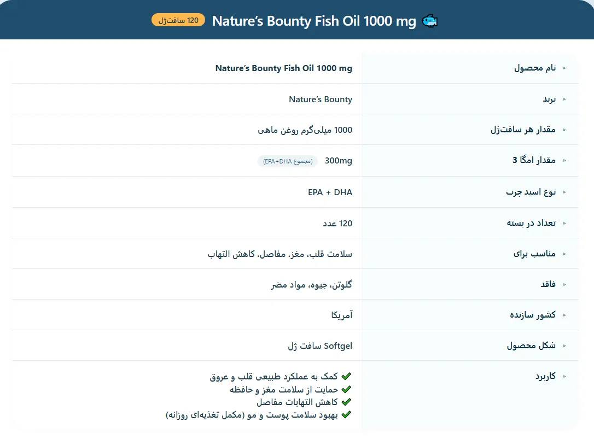Click the arrow bullet next to 'مقدار هر سافت‌ژل'
594x445 pixels.
pos(564,130)
